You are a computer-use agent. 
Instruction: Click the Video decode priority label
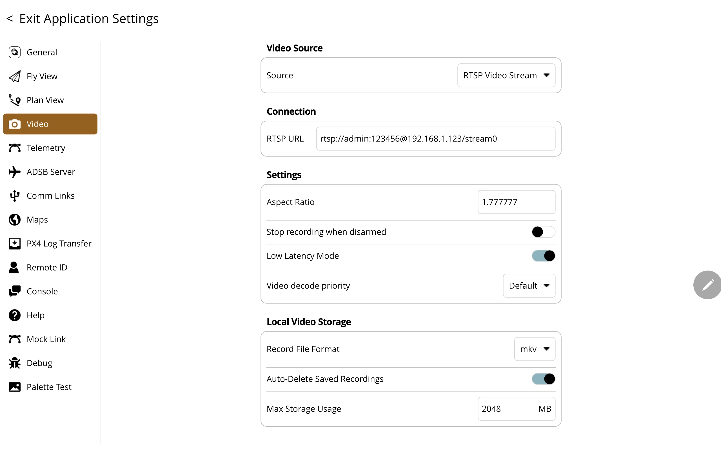[308, 286]
